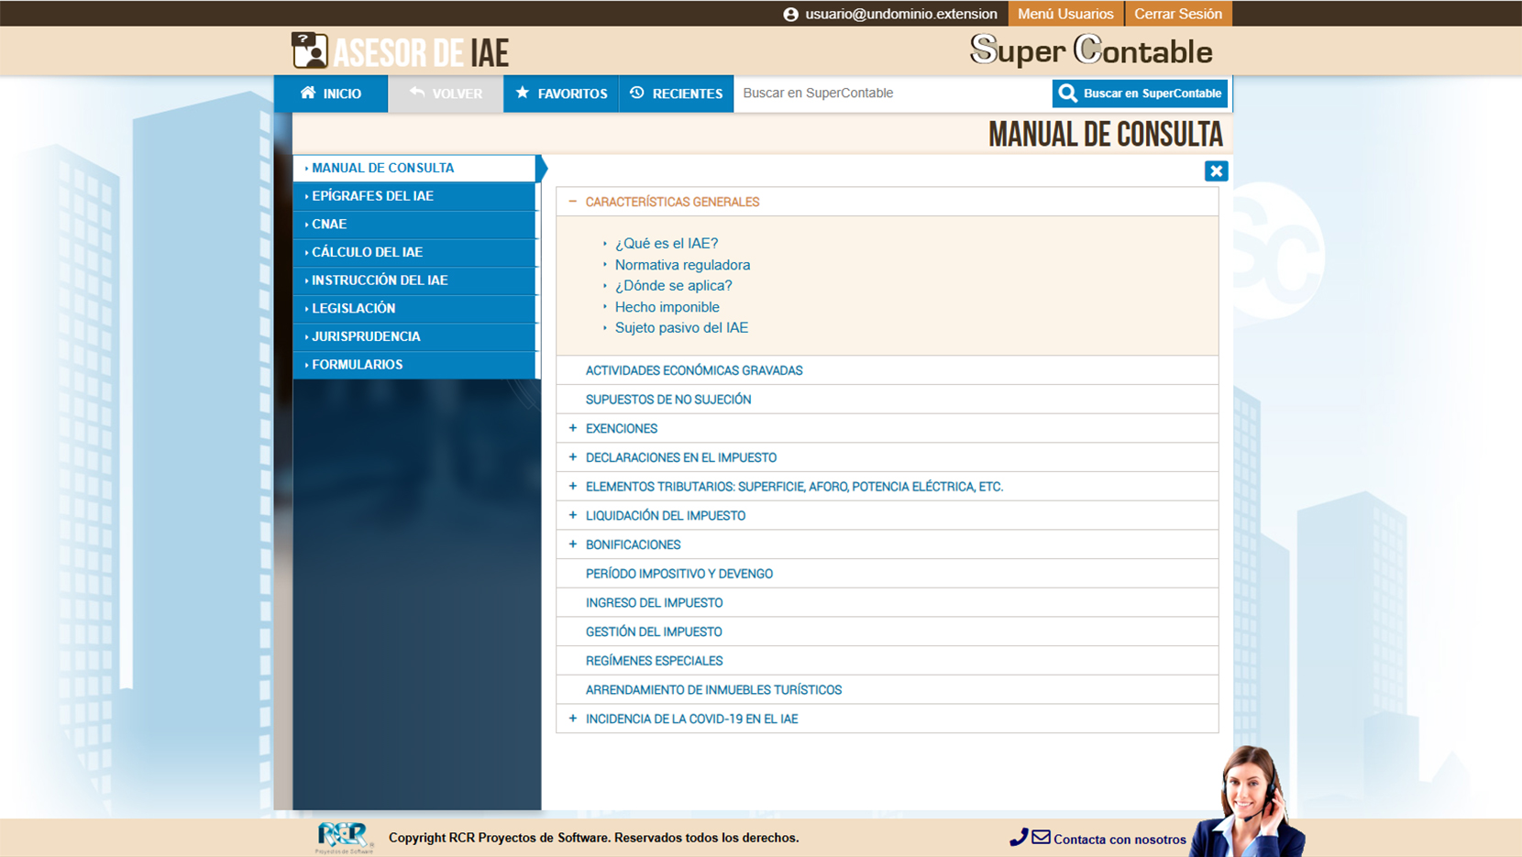Click the SuperContable brand logo
Viewport: 1522px width, 857px height.
pyautogui.click(x=1091, y=50)
